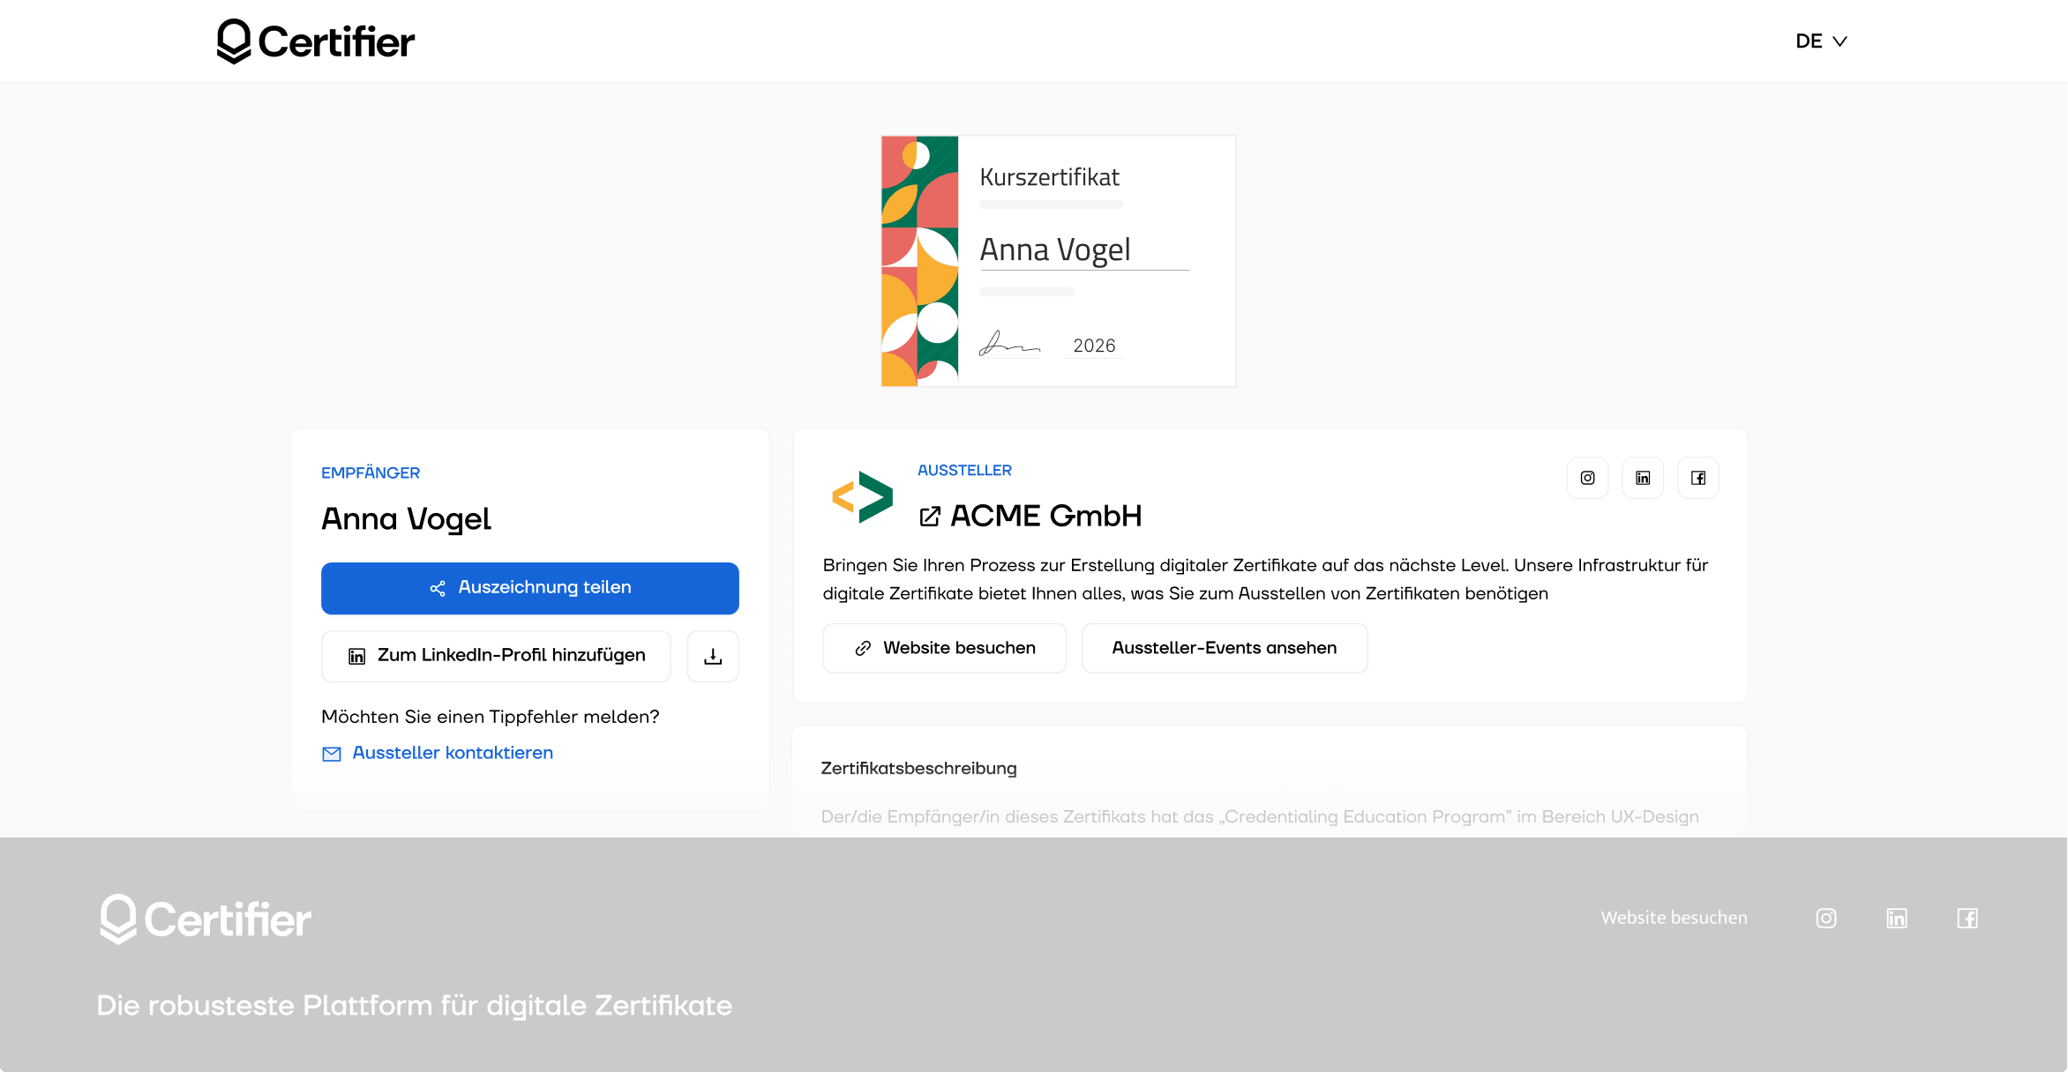Click the footer Instagram icon
The image size is (2068, 1072).
coord(1826,919)
